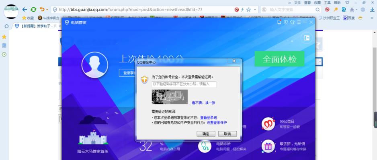Click the gift icon for 敢去拼，无所惧

[x=268, y=146]
